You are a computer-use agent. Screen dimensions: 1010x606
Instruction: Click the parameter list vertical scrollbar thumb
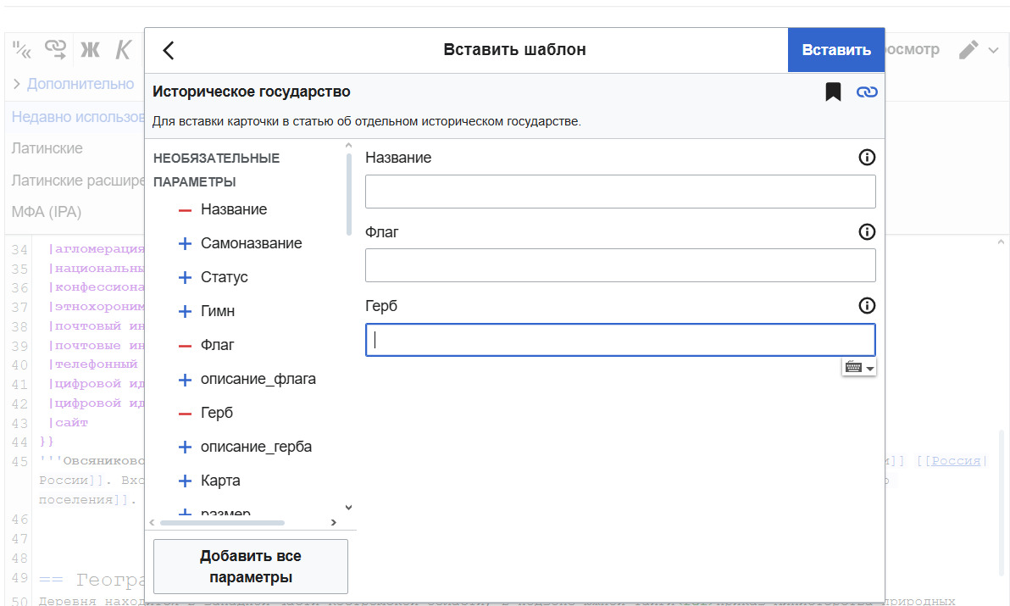point(348,193)
